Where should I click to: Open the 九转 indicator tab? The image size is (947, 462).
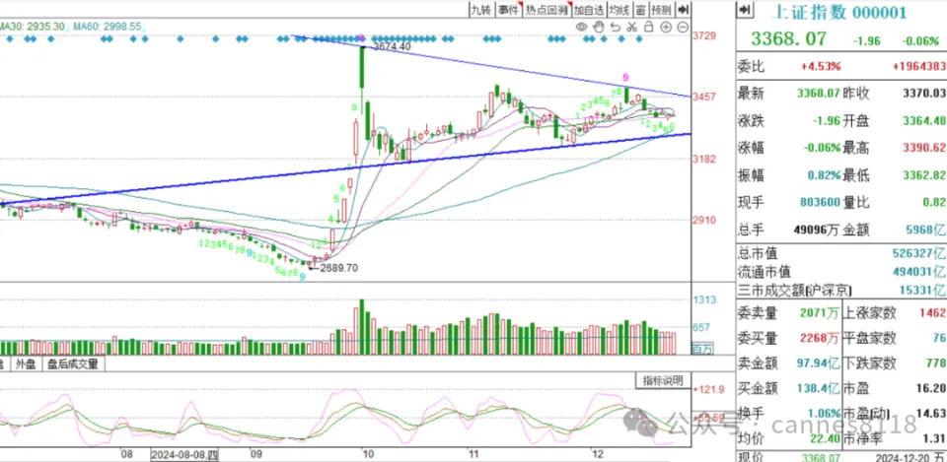point(479,10)
